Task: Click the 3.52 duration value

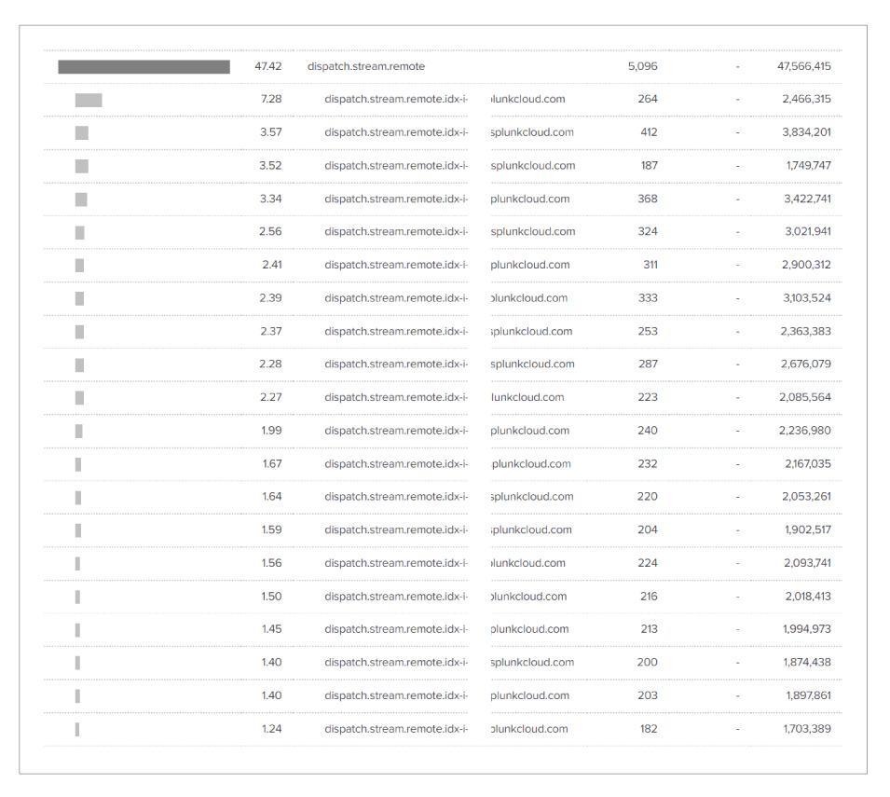Action: coord(271,165)
